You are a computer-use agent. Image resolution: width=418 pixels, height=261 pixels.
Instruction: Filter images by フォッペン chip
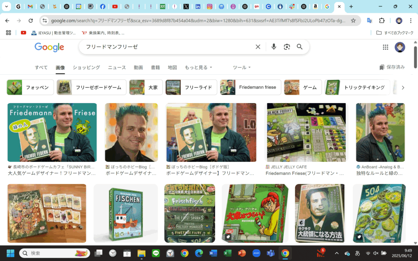(30, 87)
